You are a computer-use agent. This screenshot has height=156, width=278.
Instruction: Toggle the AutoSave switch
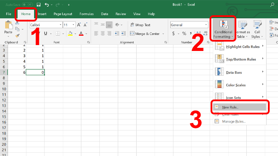pyautogui.click(x=27, y=5)
